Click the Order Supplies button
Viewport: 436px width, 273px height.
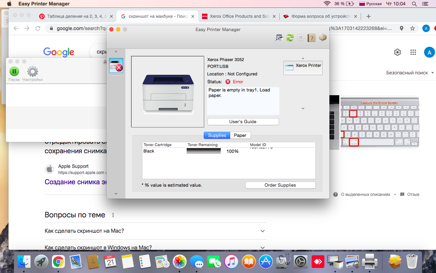pos(280,185)
